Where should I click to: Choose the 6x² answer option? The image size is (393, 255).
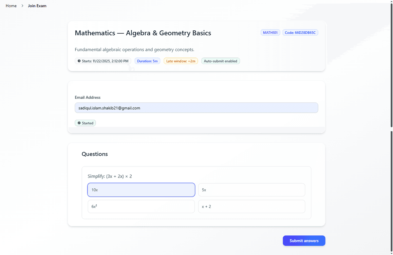(141, 206)
